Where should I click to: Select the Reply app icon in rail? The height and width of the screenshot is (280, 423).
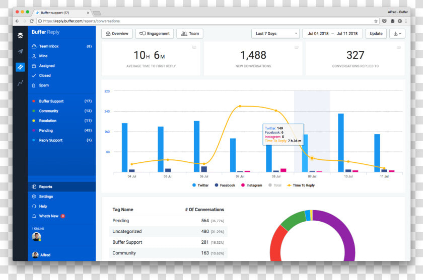pyautogui.click(x=20, y=67)
